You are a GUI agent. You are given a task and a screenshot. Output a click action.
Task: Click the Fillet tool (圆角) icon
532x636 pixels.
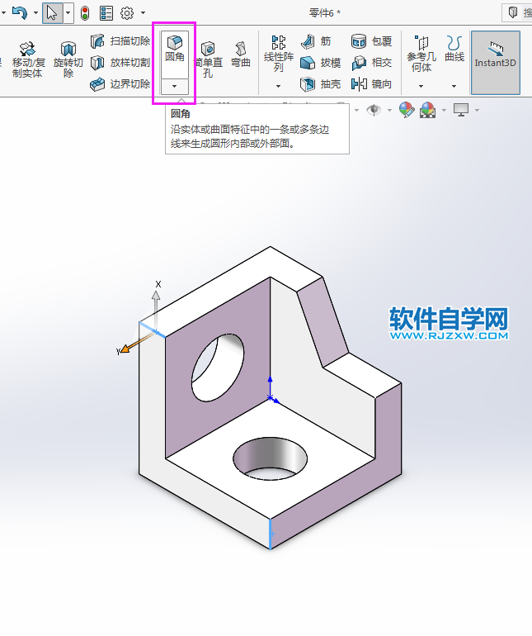(175, 50)
